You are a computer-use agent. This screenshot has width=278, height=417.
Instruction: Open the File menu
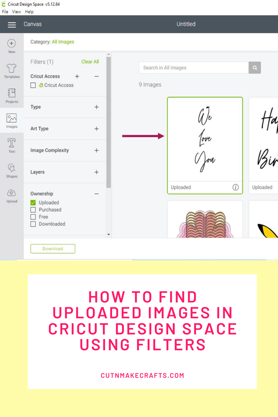pyautogui.click(x=4, y=12)
